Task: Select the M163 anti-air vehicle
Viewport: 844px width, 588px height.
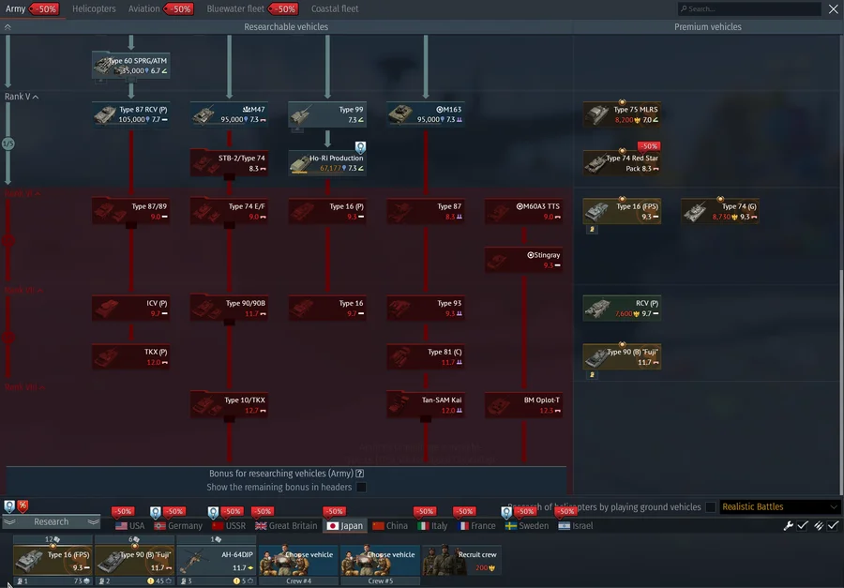Action: (426, 114)
